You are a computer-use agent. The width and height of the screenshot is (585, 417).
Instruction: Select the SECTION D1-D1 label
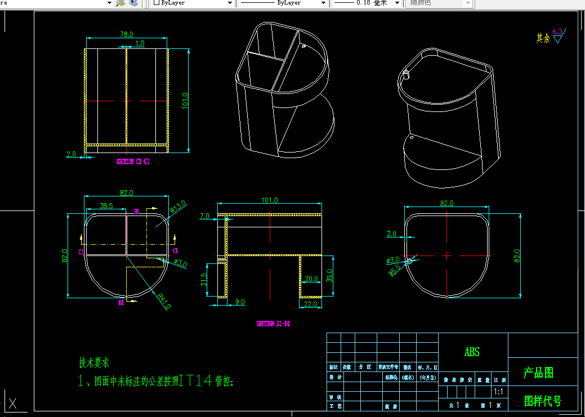tap(273, 324)
